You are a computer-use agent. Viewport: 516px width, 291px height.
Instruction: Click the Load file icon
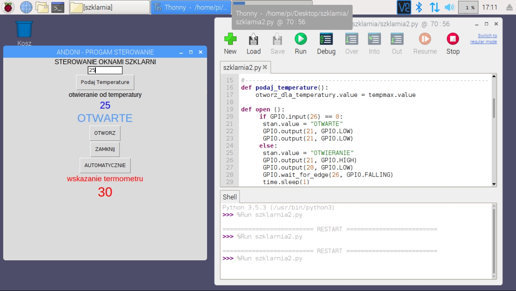[x=253, y=39]
